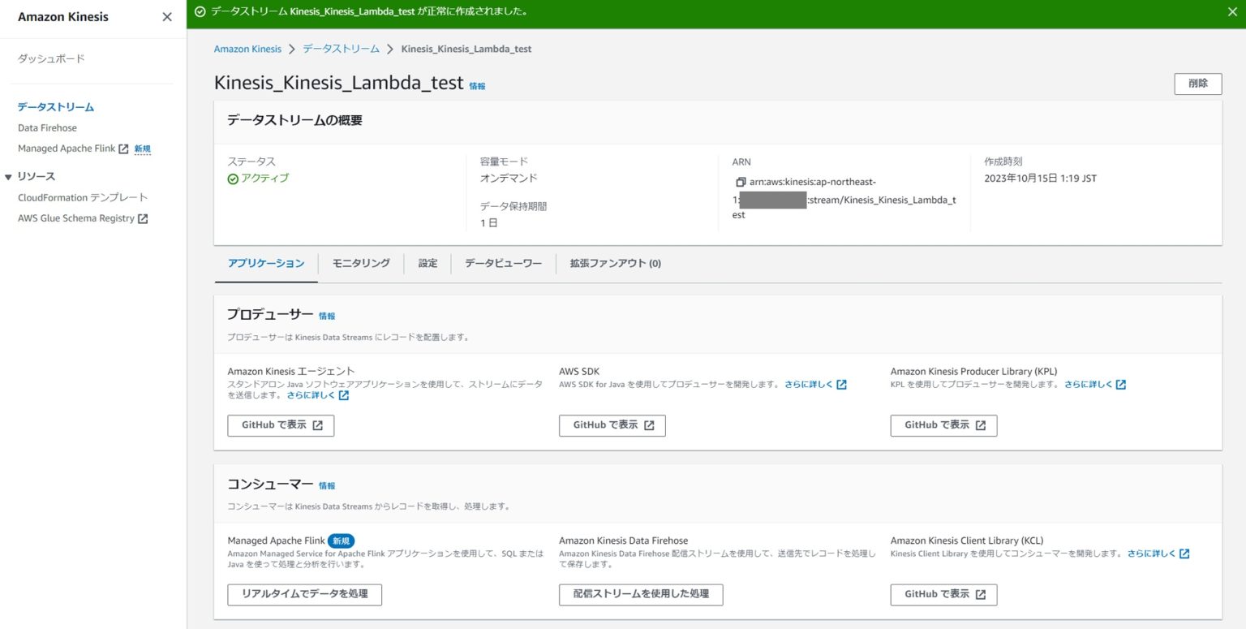Open the データビューワー tab
Image resolution: width=1246 pixels, height=629 pixels.
503,263
